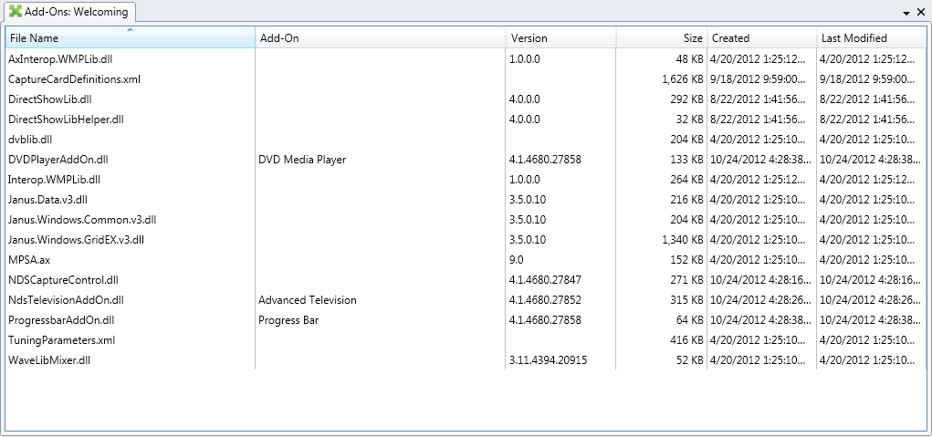932x437 pixels.
Task: Choose the WaveLibMixer.dll file
Action: tap(49, 360)
